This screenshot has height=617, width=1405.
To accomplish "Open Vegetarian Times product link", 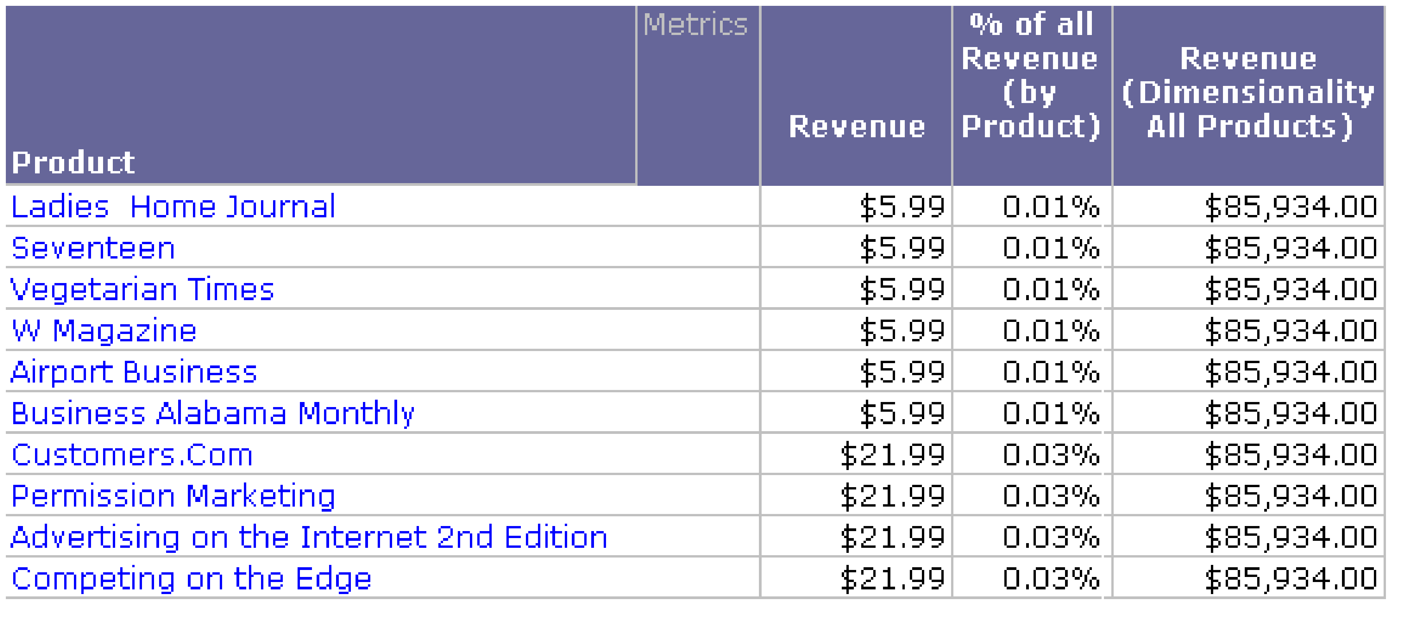I will [142, 289].
